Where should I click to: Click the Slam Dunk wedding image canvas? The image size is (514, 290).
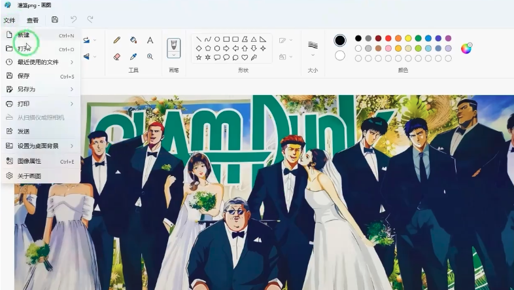click(264, 192)
